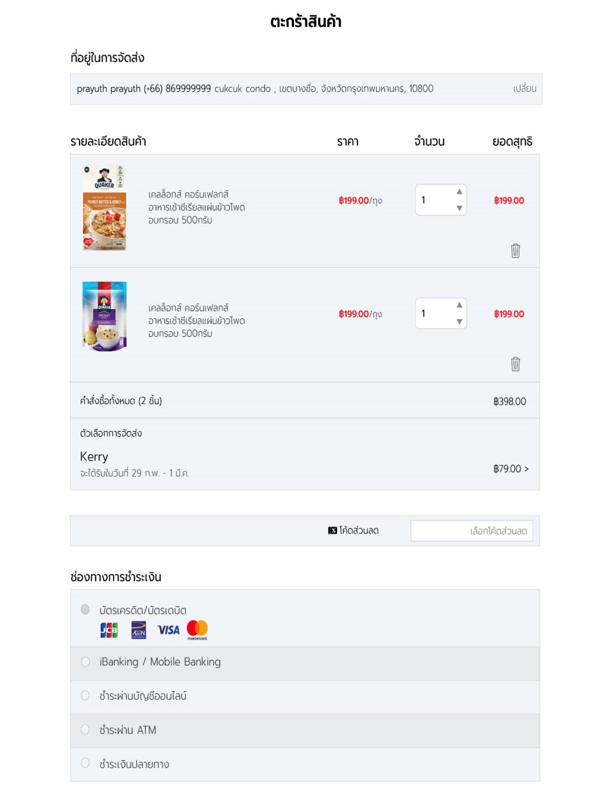This screenshot has height=796, width=612.
Task: Open the Quaker blue bag product image
Action: pyautogui.click(x=105, y=316)
